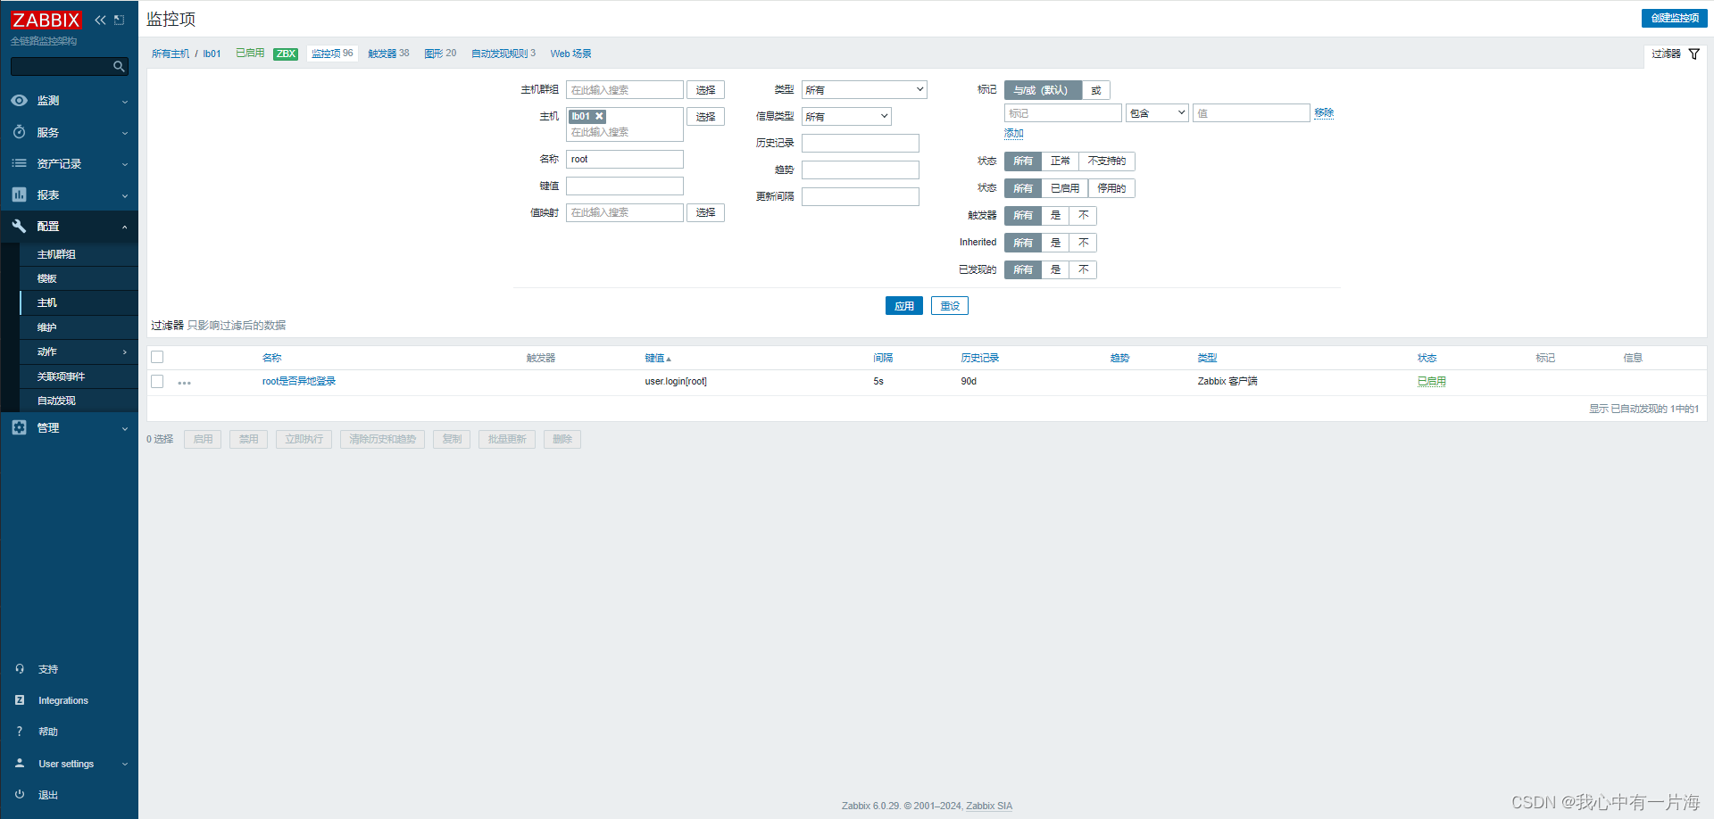Open the Type dropdown
The width and height of the screenshot is (1714, 819).
pyautogui.click(x=864, y=89)
